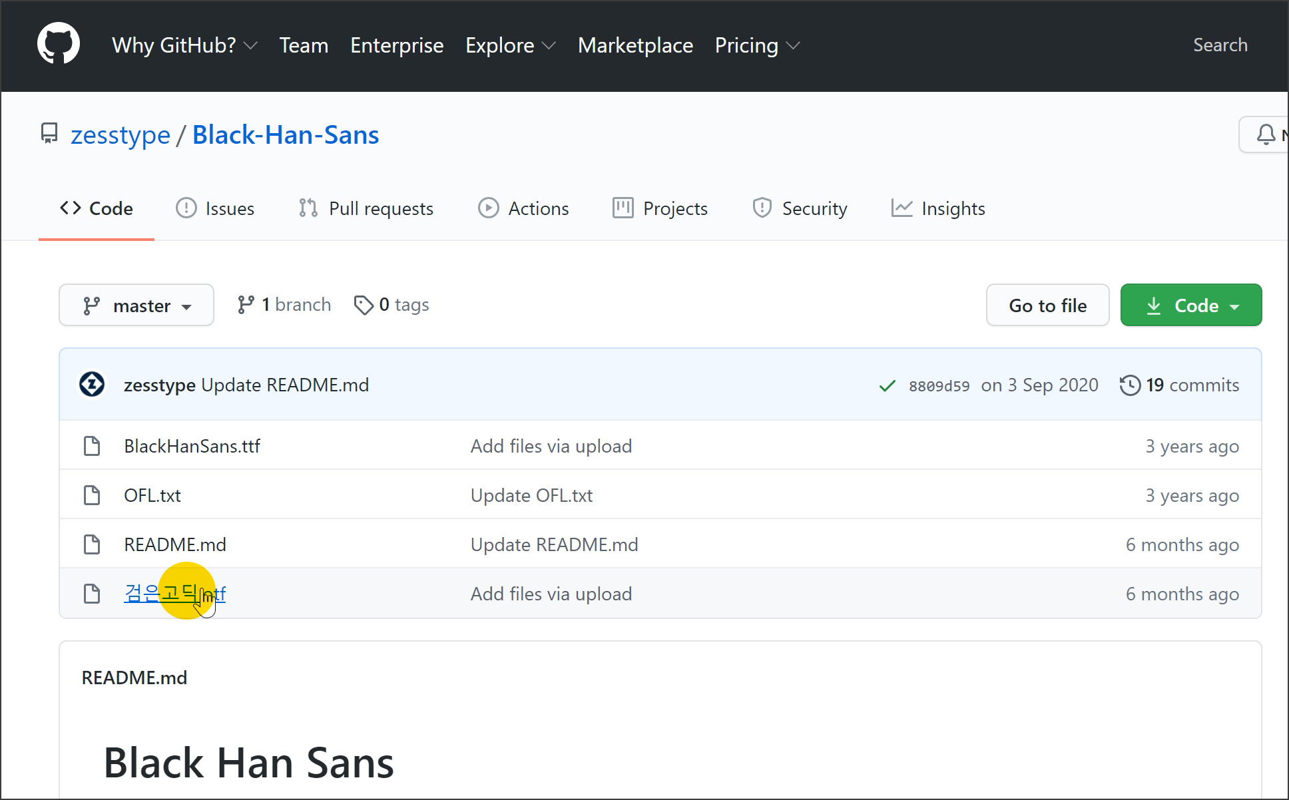
Task: Focus the Search field
Action: 1220,45
